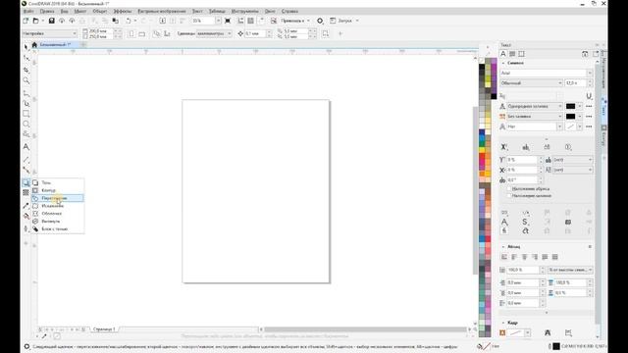Viewport: 628px width, 353px height.
Task: Choose Блок с тенью from flyout
Action: (58, 228)
